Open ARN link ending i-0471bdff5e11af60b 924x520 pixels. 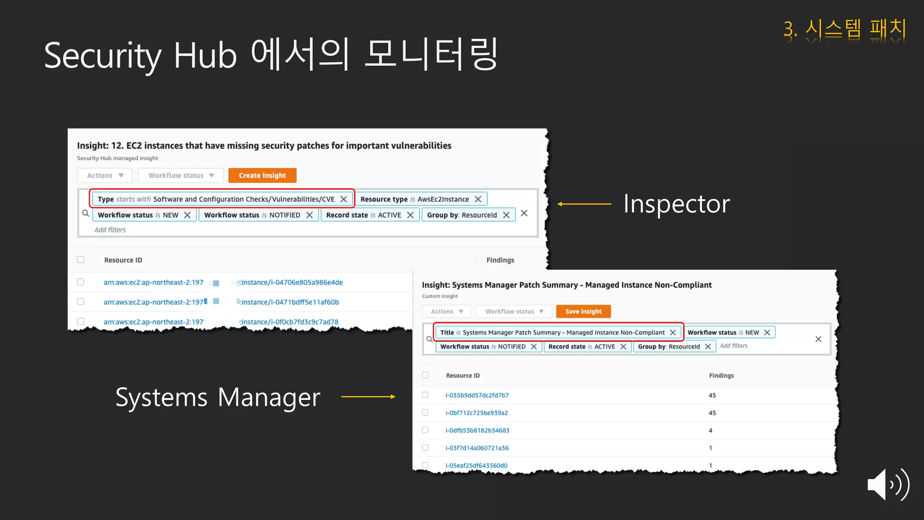pos(221,302)
